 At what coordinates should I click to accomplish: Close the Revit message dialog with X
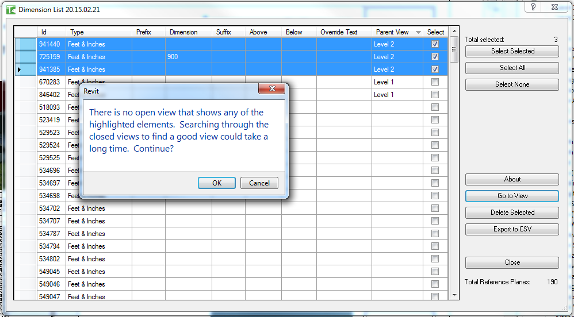click(x=272, y=89)
